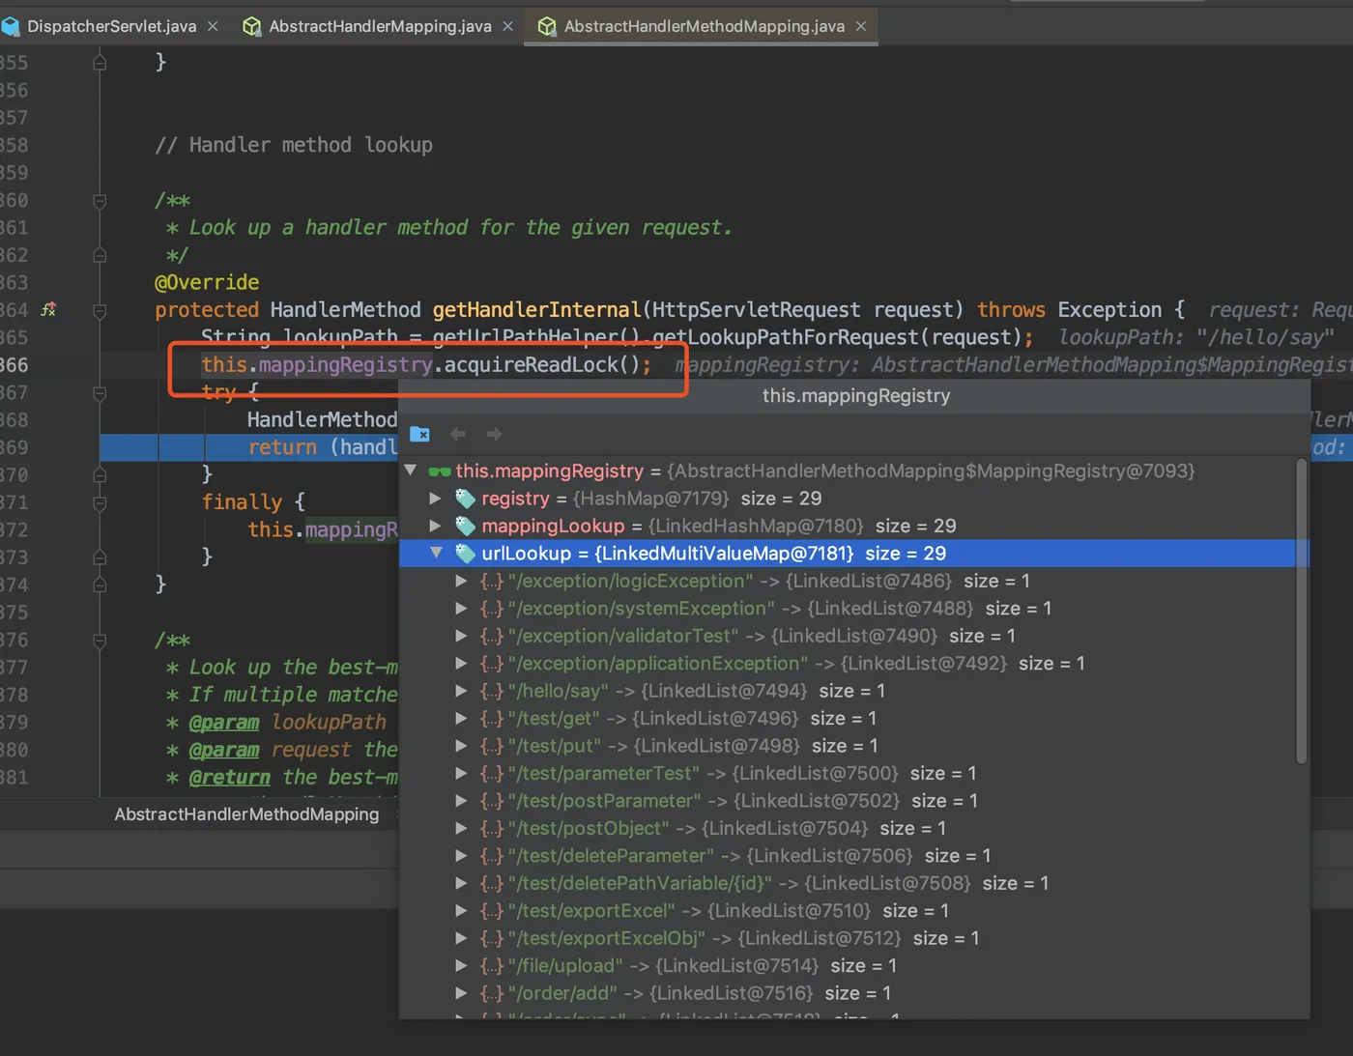
Task: Click the override gutter icon on getHandlerInternal line
Action: click(x=48, y=310)
